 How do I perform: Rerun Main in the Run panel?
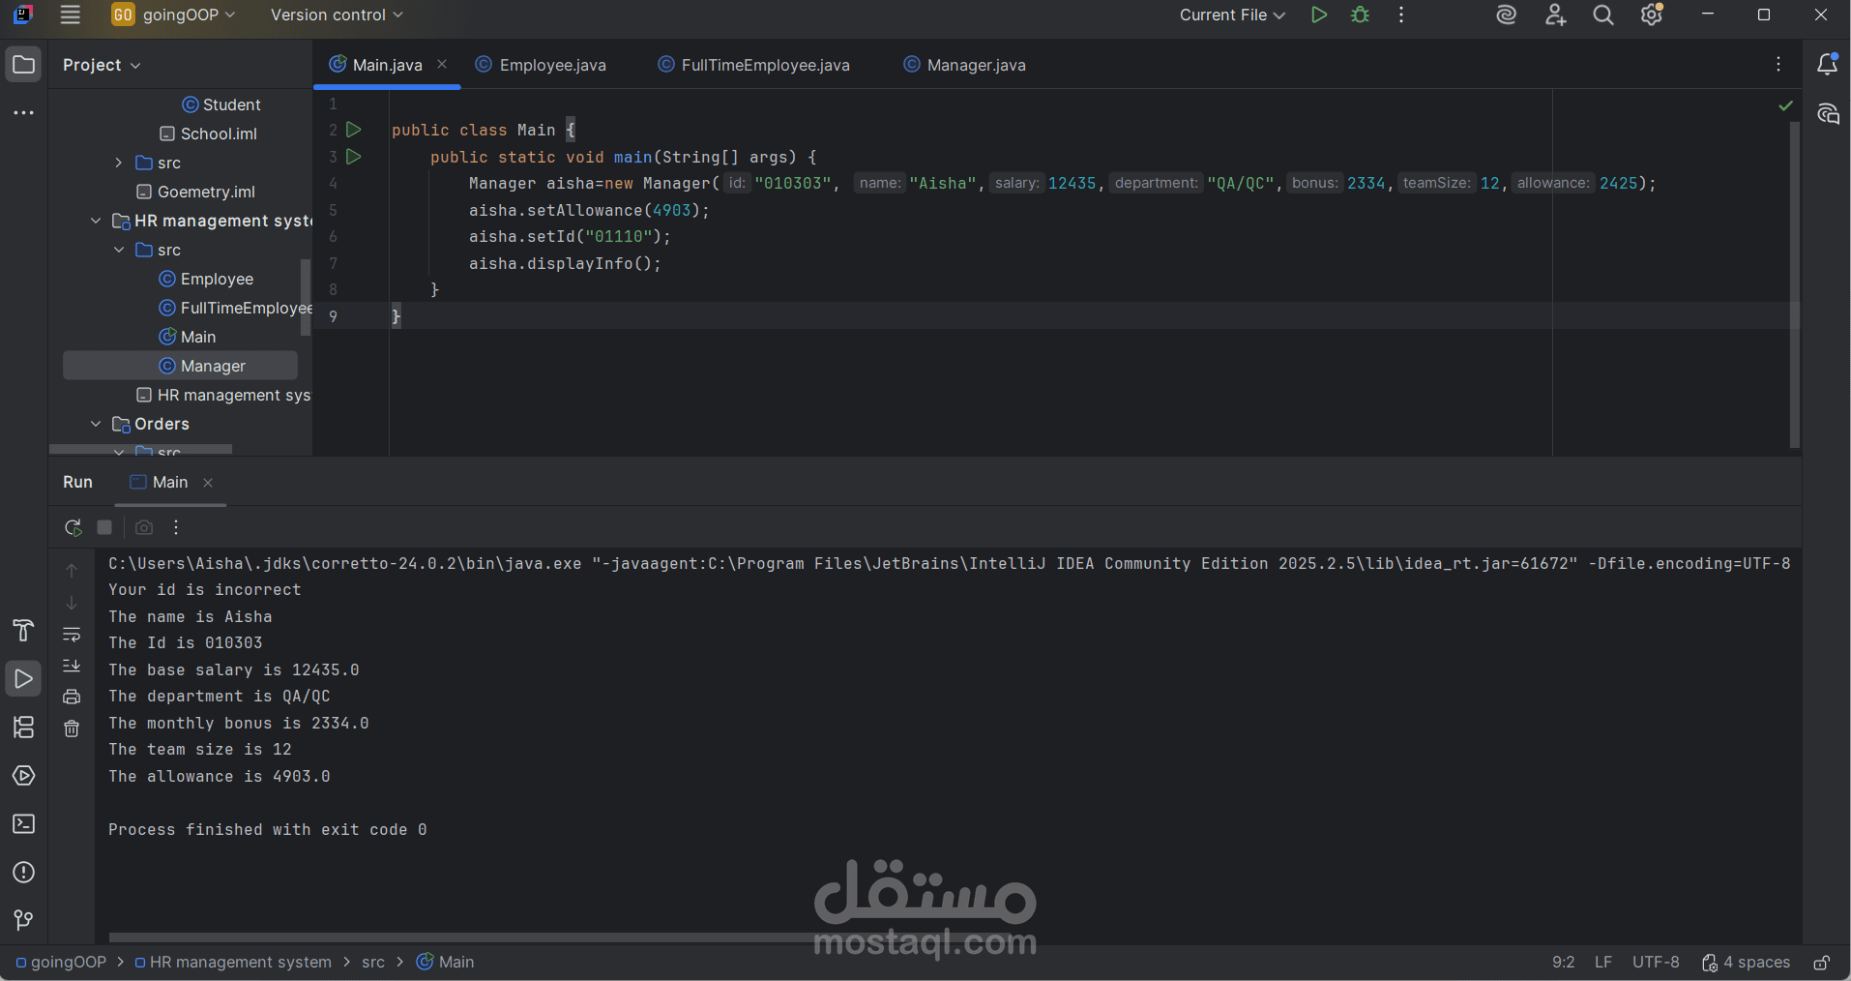(73, 527)
